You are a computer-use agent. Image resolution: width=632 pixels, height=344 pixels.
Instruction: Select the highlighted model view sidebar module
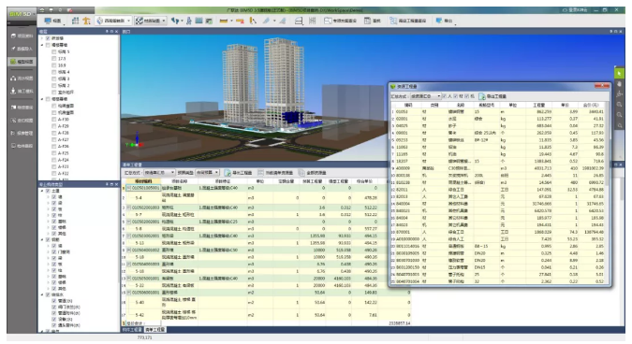[22, 62]
